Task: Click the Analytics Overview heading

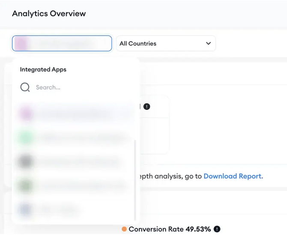Action: 49,14
